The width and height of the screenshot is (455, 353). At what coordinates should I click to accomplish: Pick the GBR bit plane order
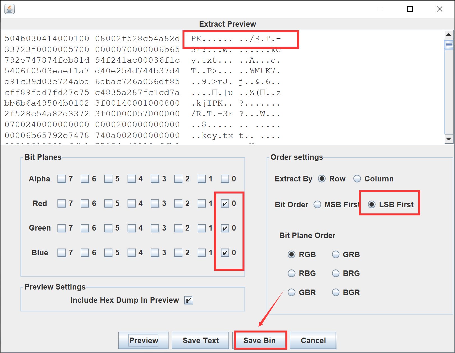coord(292,292)
